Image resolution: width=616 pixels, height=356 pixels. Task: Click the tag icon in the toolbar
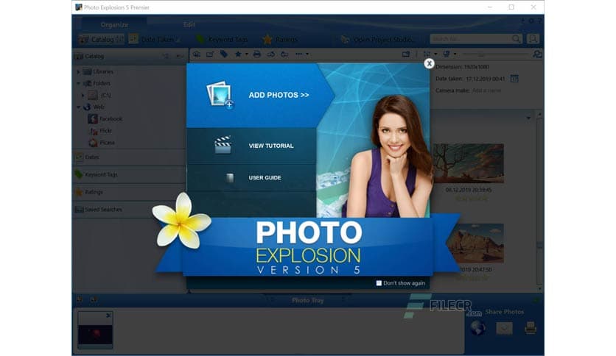tap(224, 54)
